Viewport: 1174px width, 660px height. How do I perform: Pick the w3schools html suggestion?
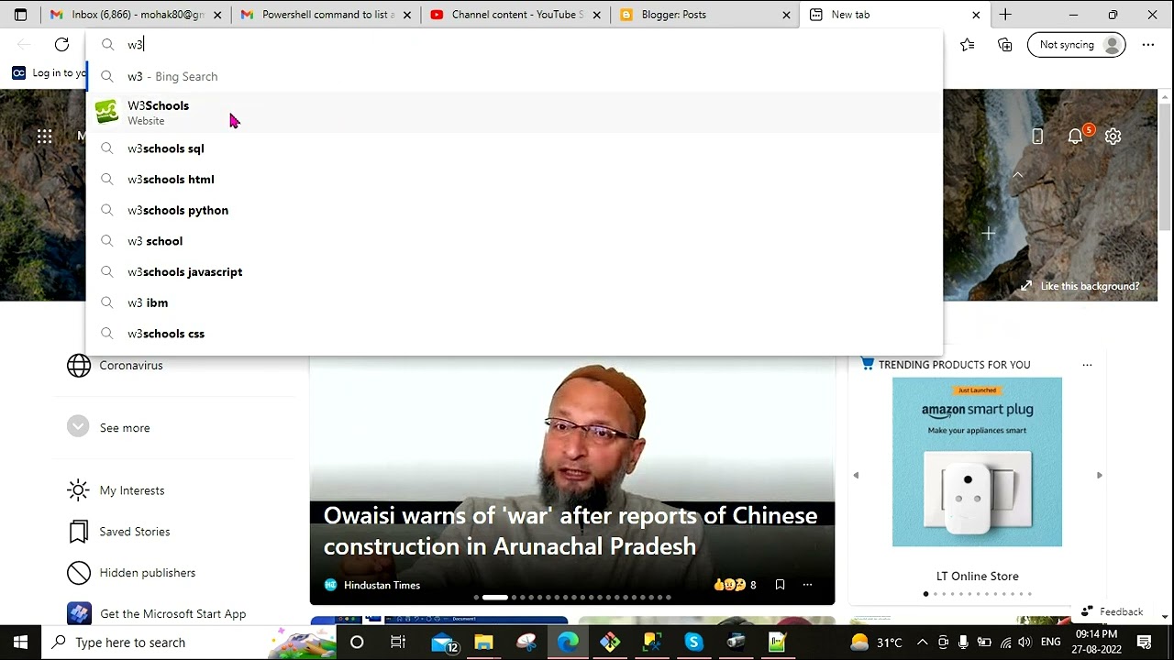[514, 179]
